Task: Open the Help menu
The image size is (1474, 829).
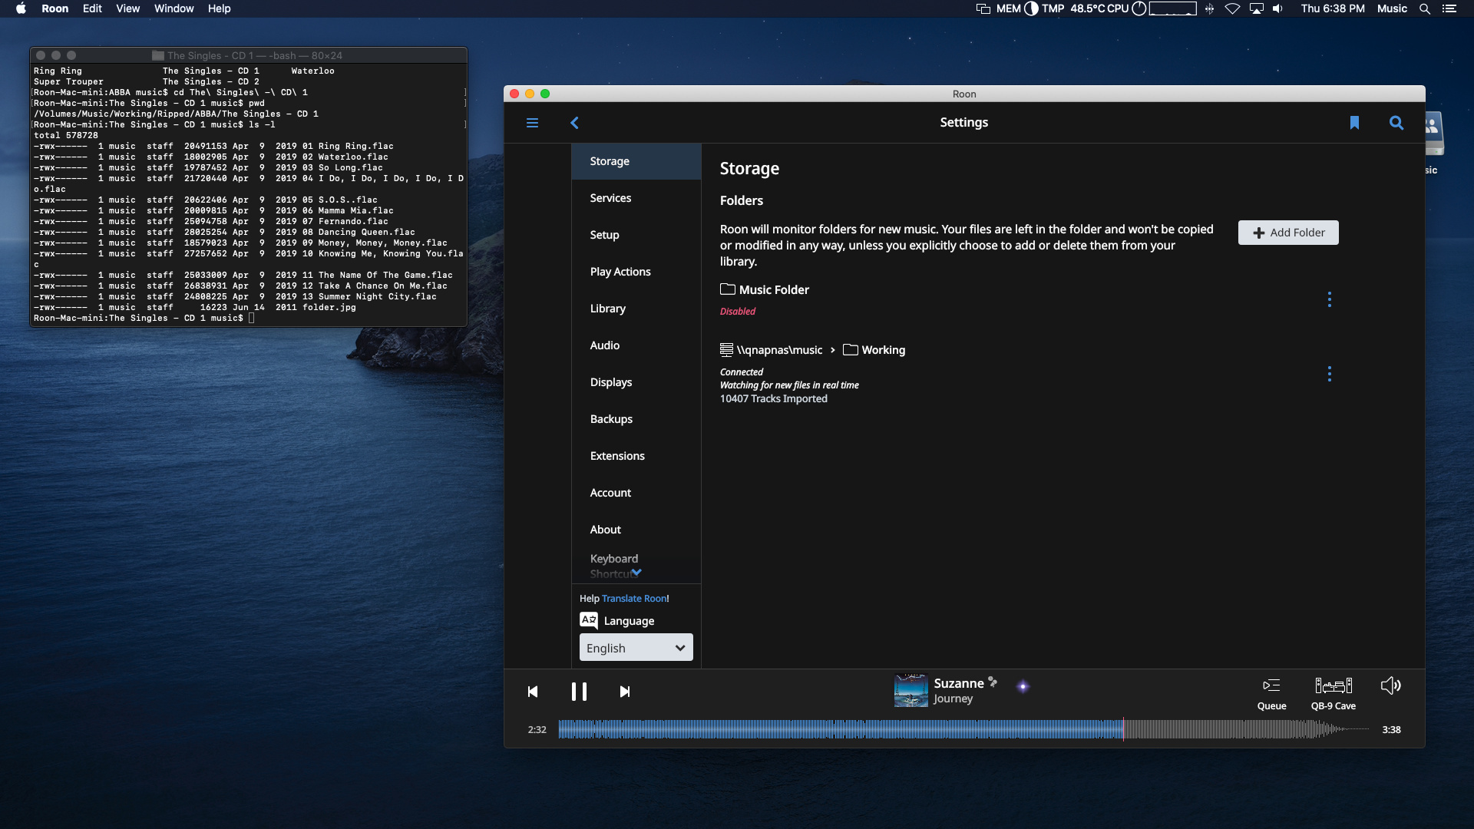Action: click(219, 8)
